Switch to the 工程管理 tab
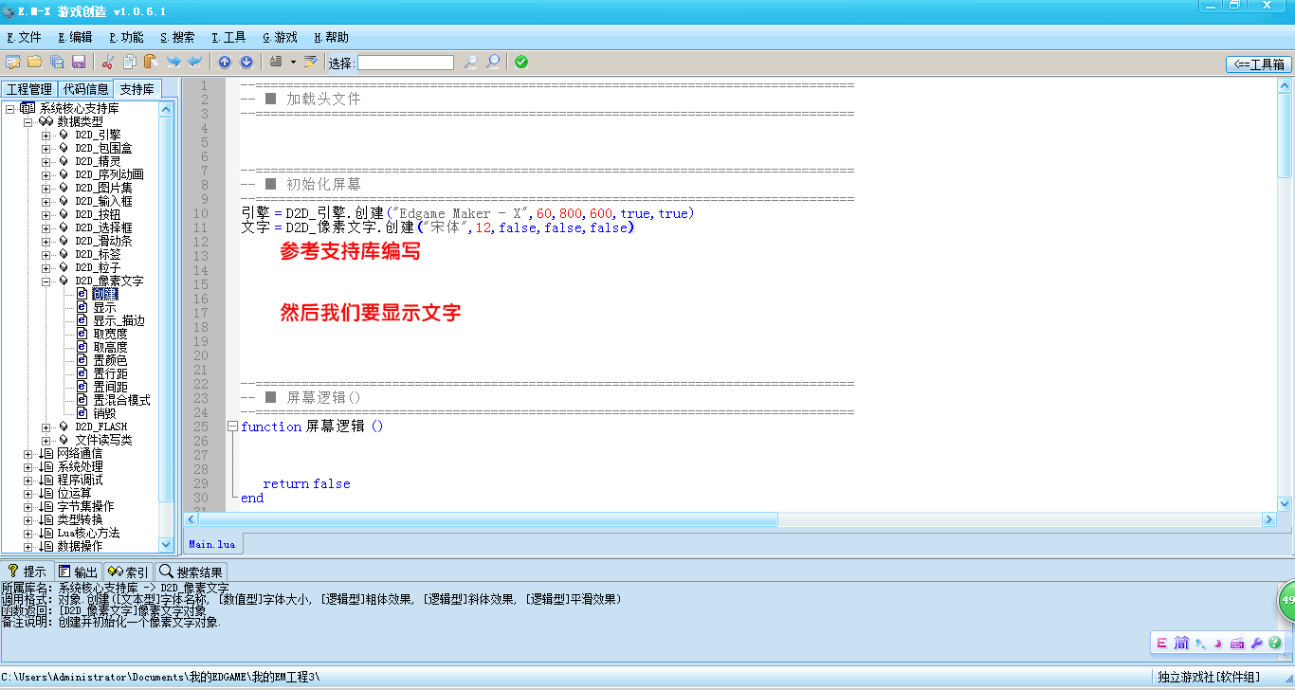Screen dimensions: 1295x690 pyautogui.click(x=28, y=89)
